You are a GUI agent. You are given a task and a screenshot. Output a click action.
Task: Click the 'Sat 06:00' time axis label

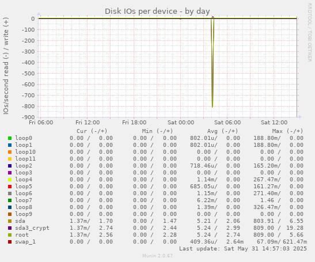pos(227,122)
